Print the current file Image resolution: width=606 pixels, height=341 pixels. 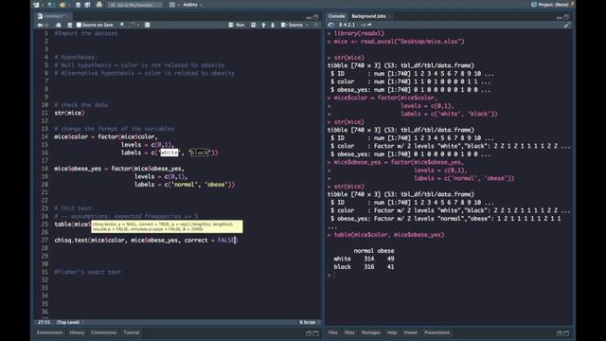(x=98, y=5)
